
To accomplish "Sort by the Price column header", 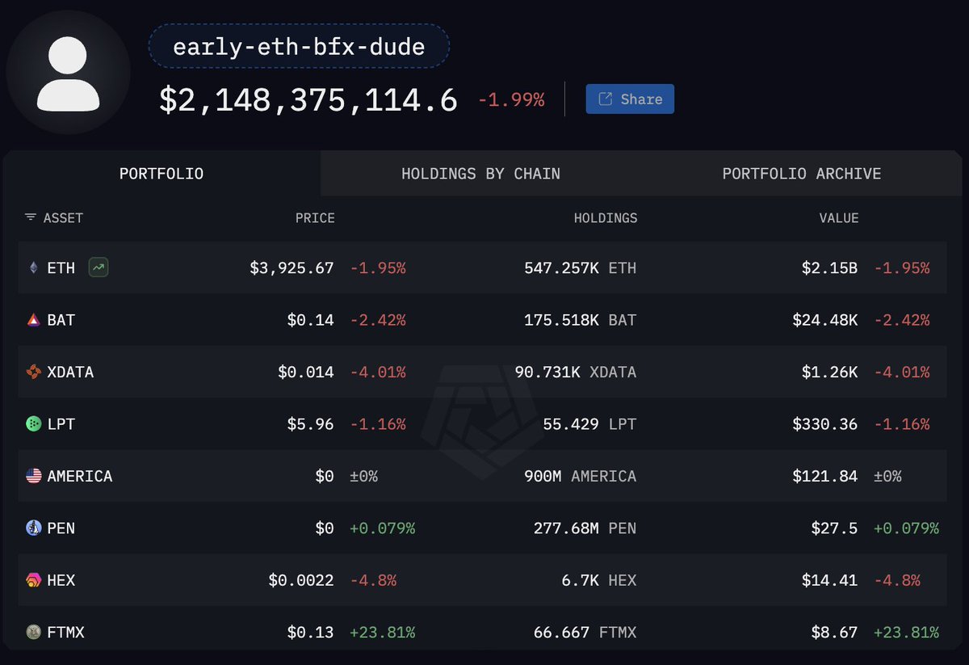I will click(x=315, y=218).
